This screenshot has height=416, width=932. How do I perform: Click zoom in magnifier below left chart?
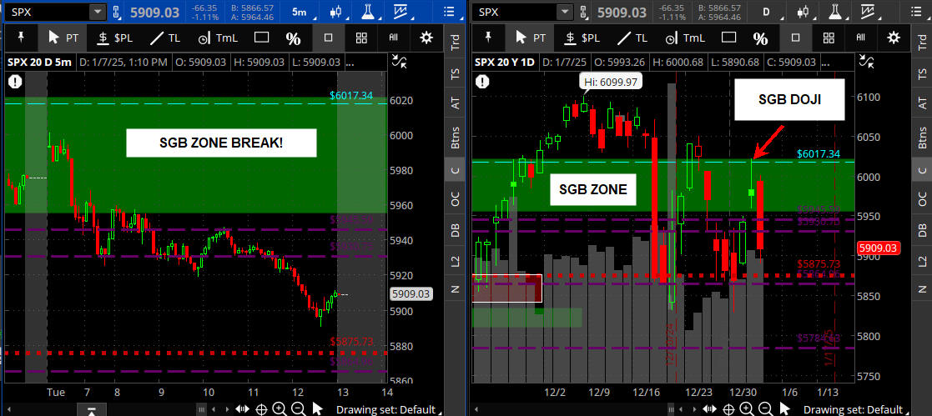[x=280, y=408]
